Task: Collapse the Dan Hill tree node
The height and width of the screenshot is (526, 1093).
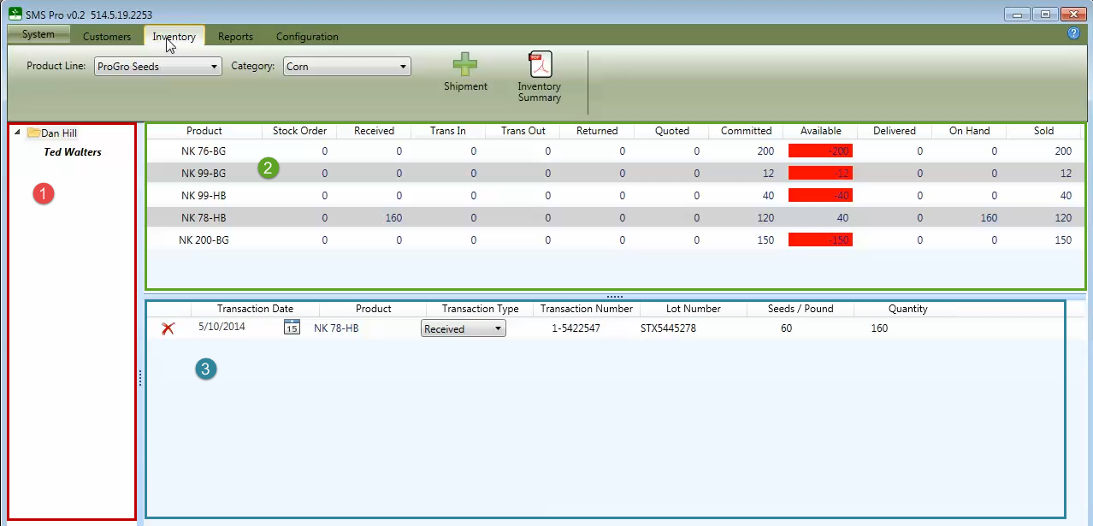Action: (18, 133)
